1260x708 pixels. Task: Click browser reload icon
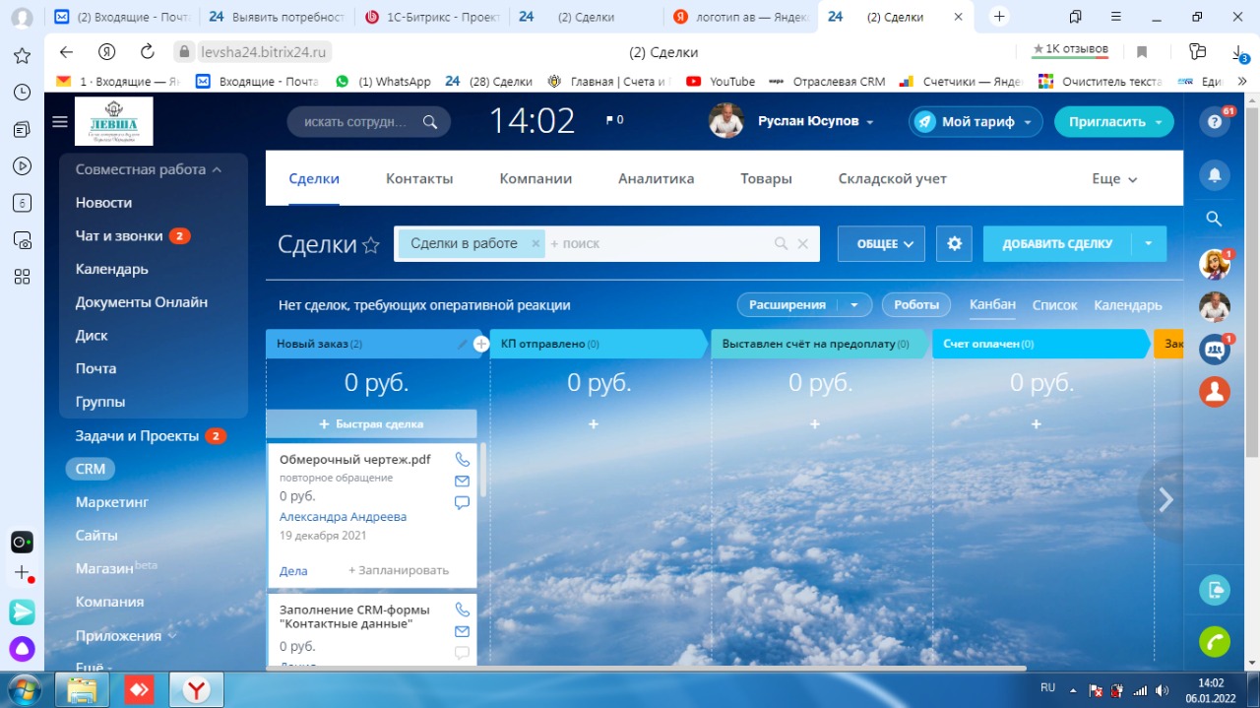point(148,52)
